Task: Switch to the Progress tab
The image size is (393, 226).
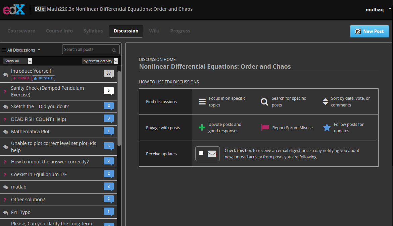Action: 180,31
